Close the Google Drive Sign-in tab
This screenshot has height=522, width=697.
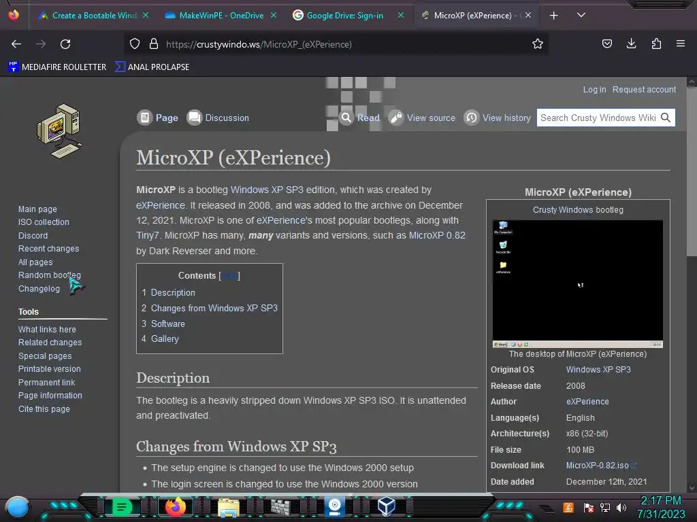(x=400, y=16)
